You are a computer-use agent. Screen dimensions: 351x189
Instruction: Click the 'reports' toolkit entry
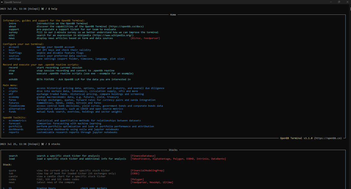14,132
